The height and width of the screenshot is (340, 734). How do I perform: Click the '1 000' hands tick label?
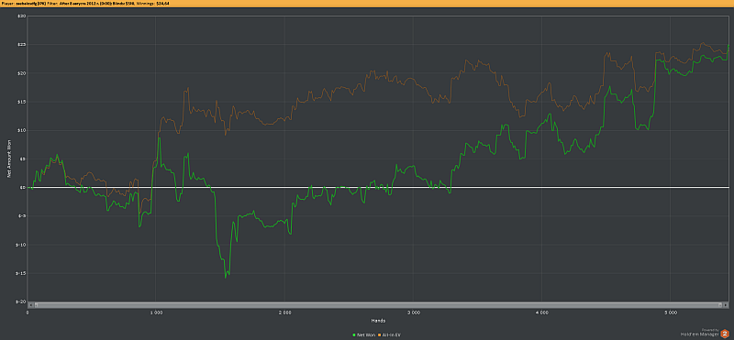pos(156,312)
